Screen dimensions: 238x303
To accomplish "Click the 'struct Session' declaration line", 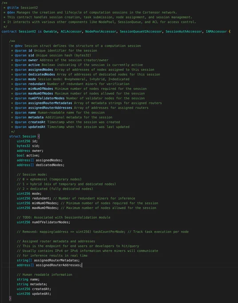I will click(x=24, y=136).
